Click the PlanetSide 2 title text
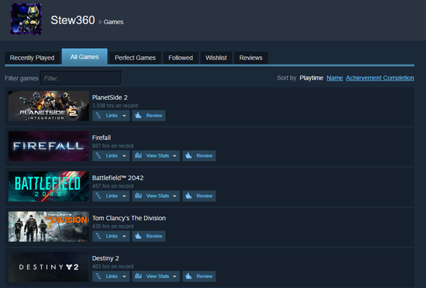The width and height of the screenshot is (426, 288). (x=110, y=97)
